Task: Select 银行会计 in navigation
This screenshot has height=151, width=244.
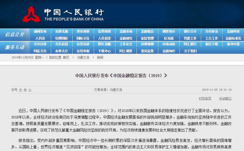Action: point(190,31)
